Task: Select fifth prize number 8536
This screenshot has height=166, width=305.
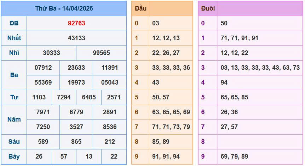Action: click(110, 127)
